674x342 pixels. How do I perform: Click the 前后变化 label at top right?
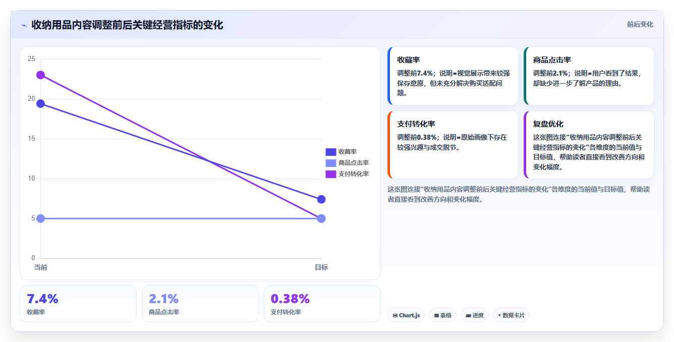click(x=640, y=24)
